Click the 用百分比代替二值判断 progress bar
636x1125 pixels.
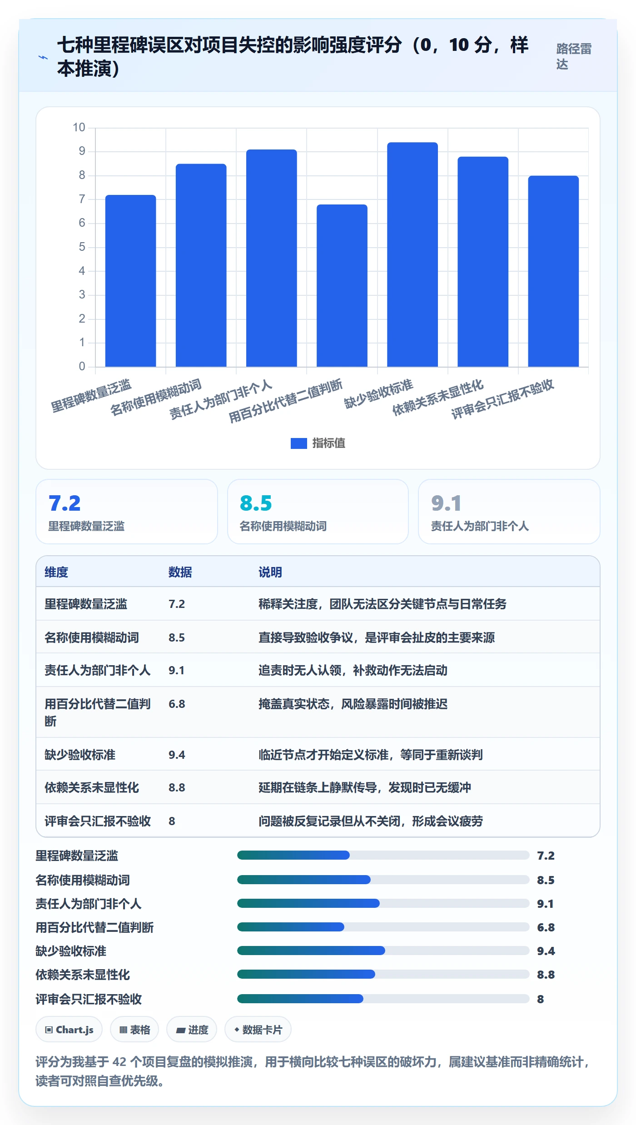point(383,927)
